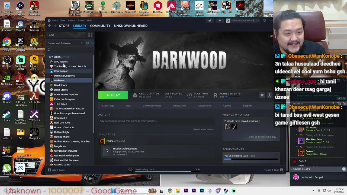Open the Discord desktop icon
347x195 pixels.
pos(7,98)
